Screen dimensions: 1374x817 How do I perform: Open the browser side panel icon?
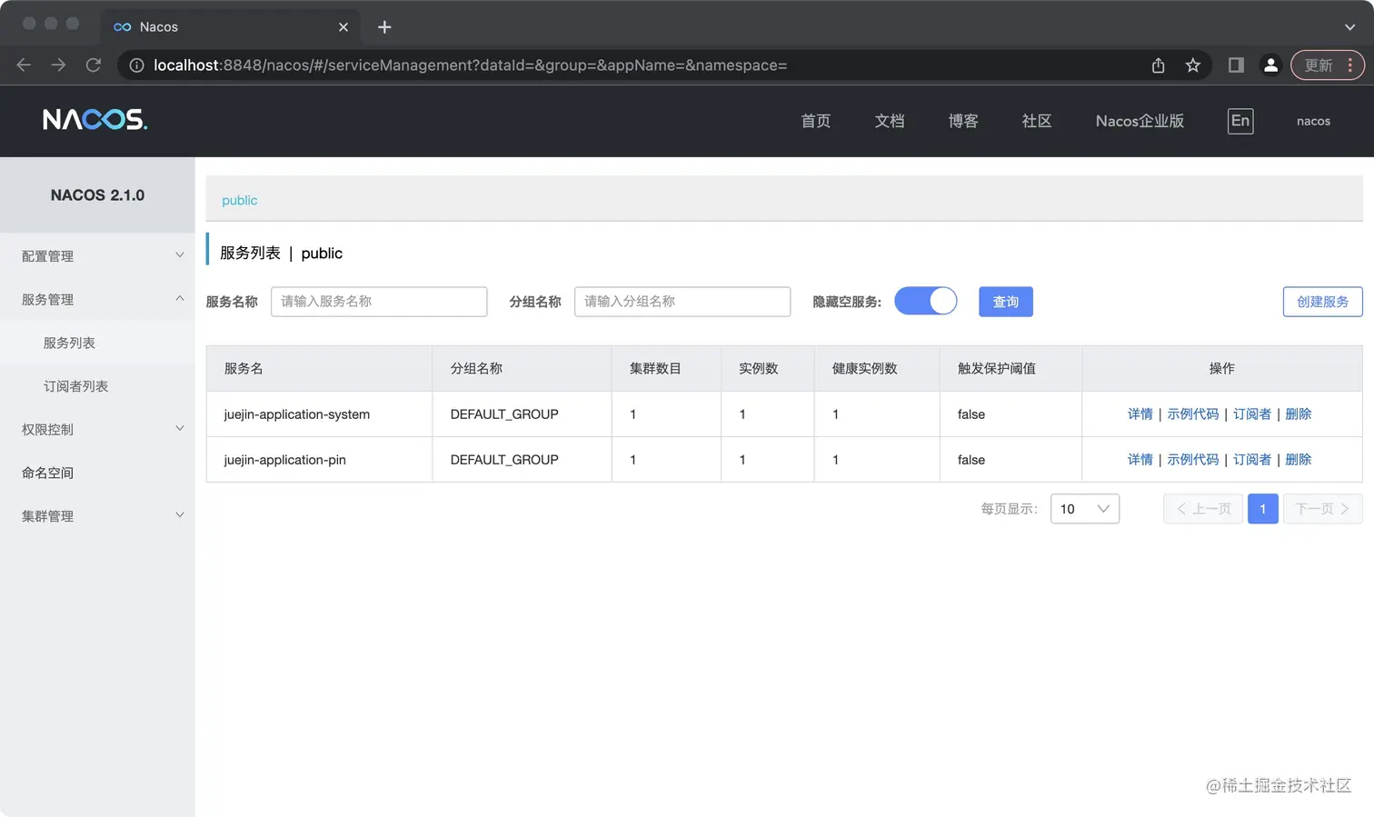pos(1236,65)
